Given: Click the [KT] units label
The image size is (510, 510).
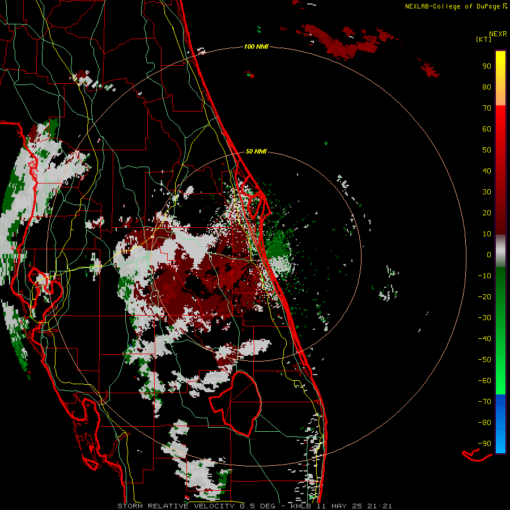Looking at the screenshot, I should (483, 39).
